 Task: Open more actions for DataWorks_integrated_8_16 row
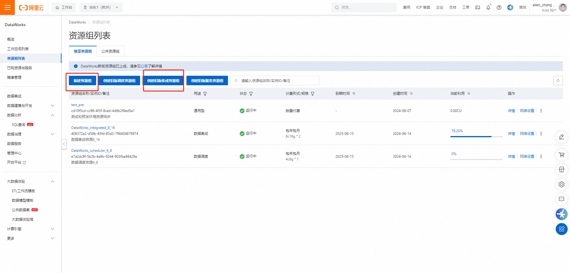point(541,133)
